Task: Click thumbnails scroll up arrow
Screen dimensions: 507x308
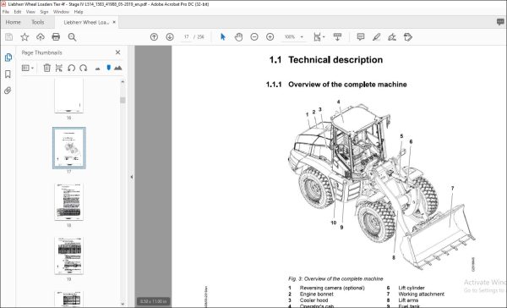Action: [x=123, y=81]
